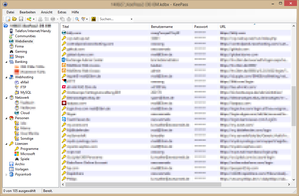The image size is (299, 196).
Task: Click the Personen group house icon
Action: click(11, 118)
